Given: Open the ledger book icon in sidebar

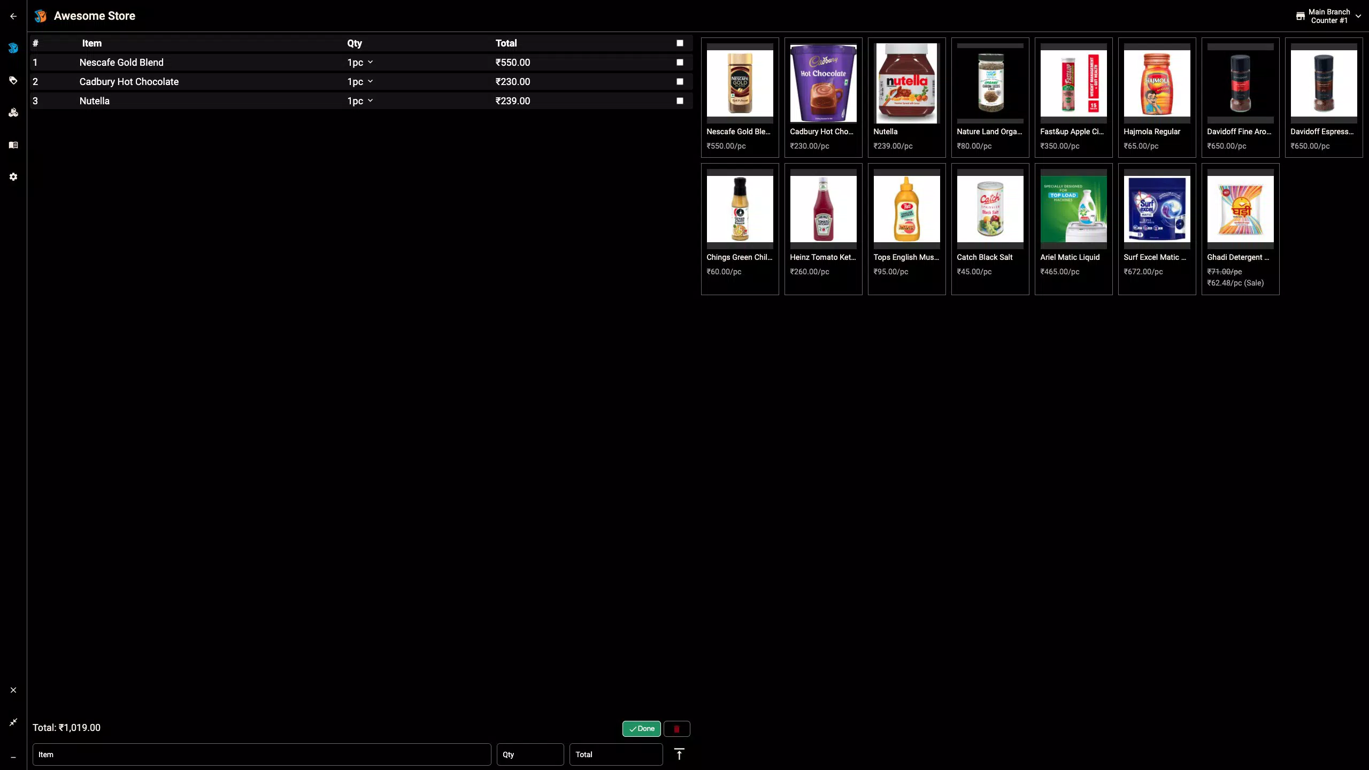Looking at the screenshot, I should pos(13,145).
